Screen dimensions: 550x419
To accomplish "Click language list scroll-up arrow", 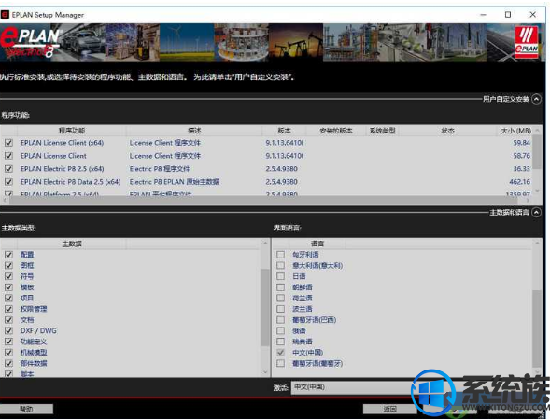I will (x=537, y=244).
